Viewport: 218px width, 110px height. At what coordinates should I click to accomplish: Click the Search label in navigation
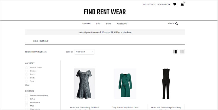point(171,24)
